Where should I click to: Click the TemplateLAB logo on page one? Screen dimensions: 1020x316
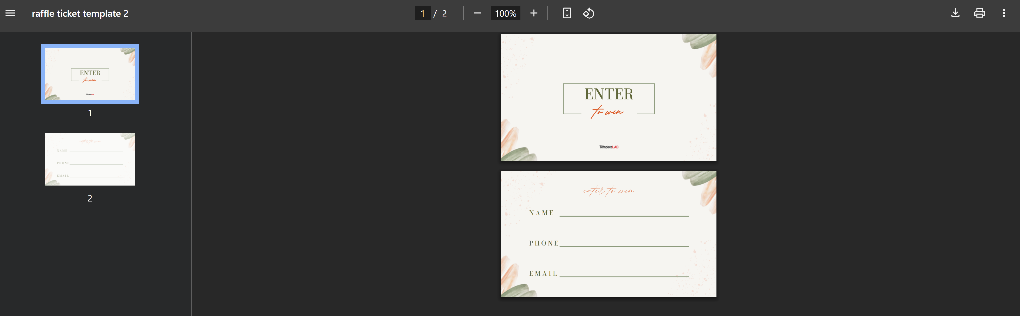point(609,147)
